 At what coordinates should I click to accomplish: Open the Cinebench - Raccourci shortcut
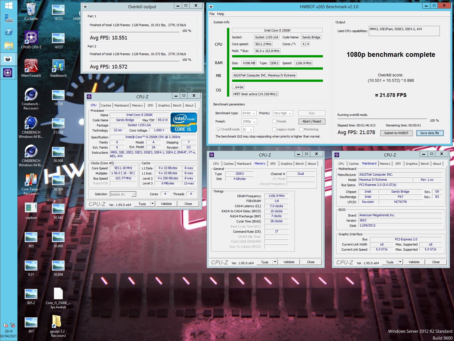pos(31,98)
